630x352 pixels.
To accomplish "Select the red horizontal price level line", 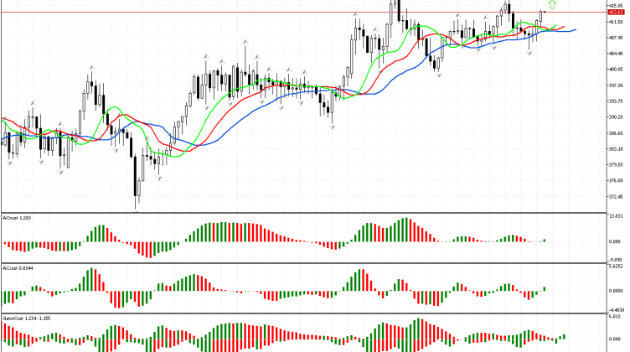I will tap(251, 13).
